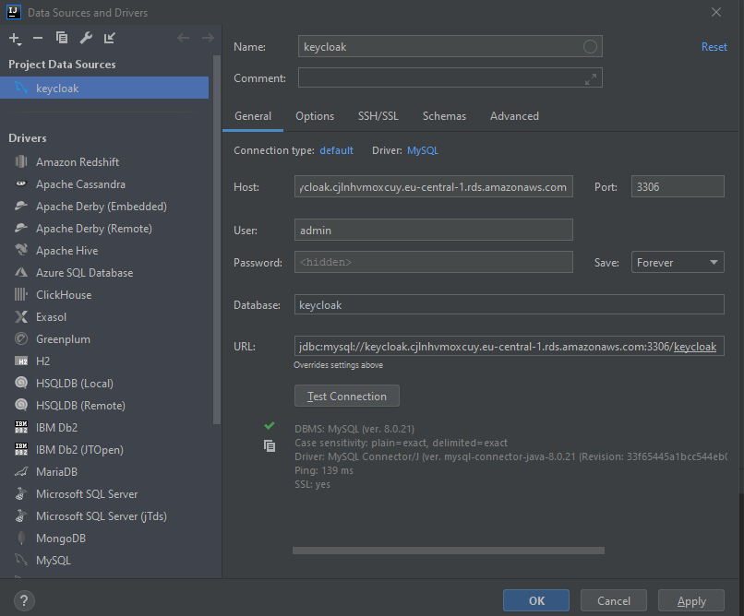744x616 pixels.
Task: Switch to the SSH/SSL tab
Action: coord(378,116)
